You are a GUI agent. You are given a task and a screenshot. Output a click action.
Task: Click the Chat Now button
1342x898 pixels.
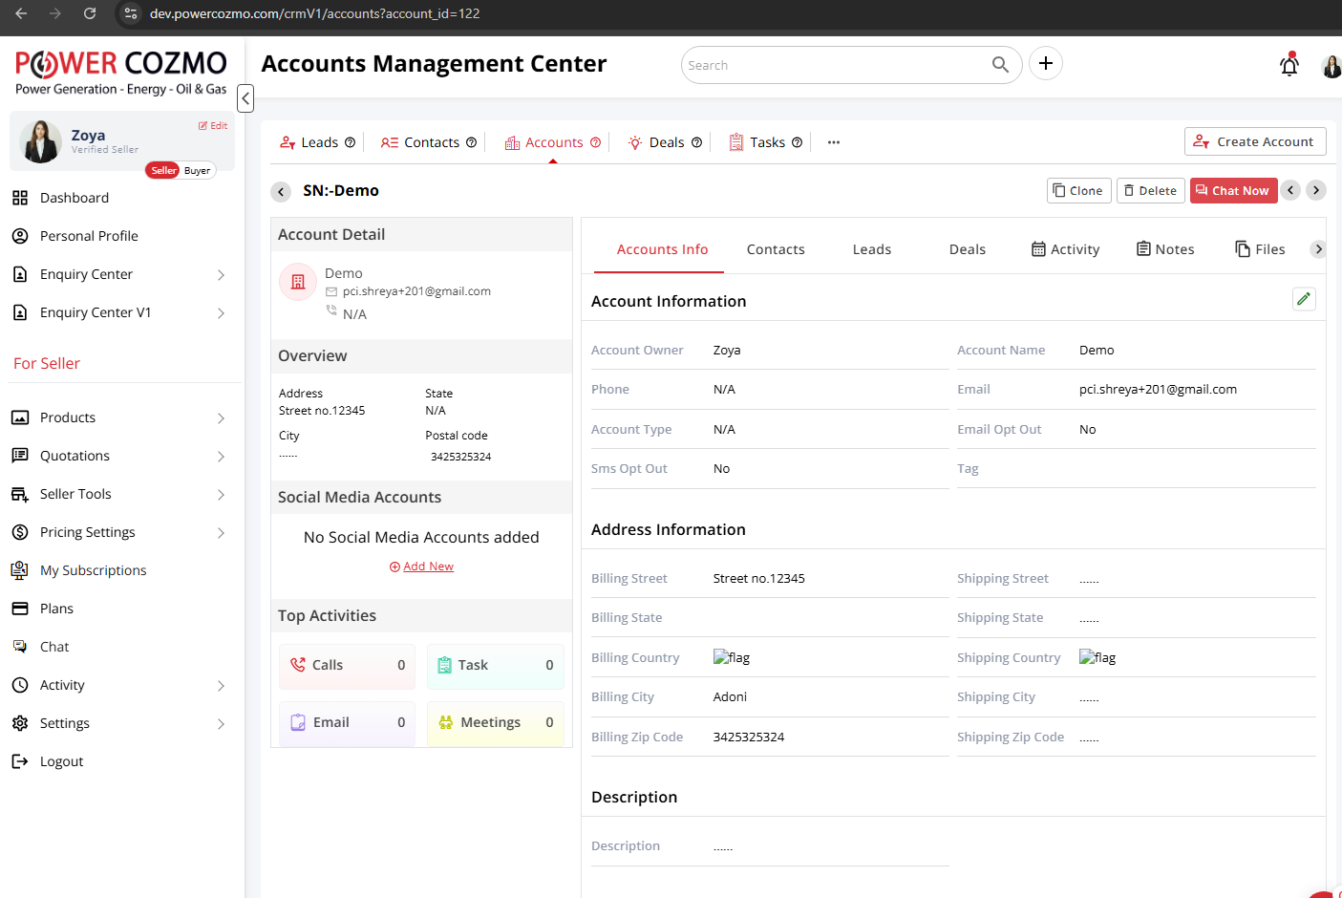click(x=1232, y=191)
